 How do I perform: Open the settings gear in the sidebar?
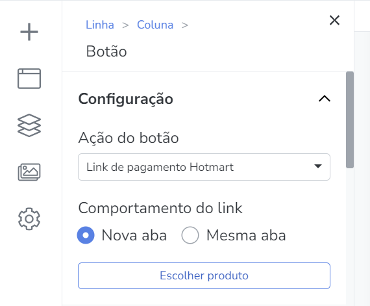[x=29, y=219]
